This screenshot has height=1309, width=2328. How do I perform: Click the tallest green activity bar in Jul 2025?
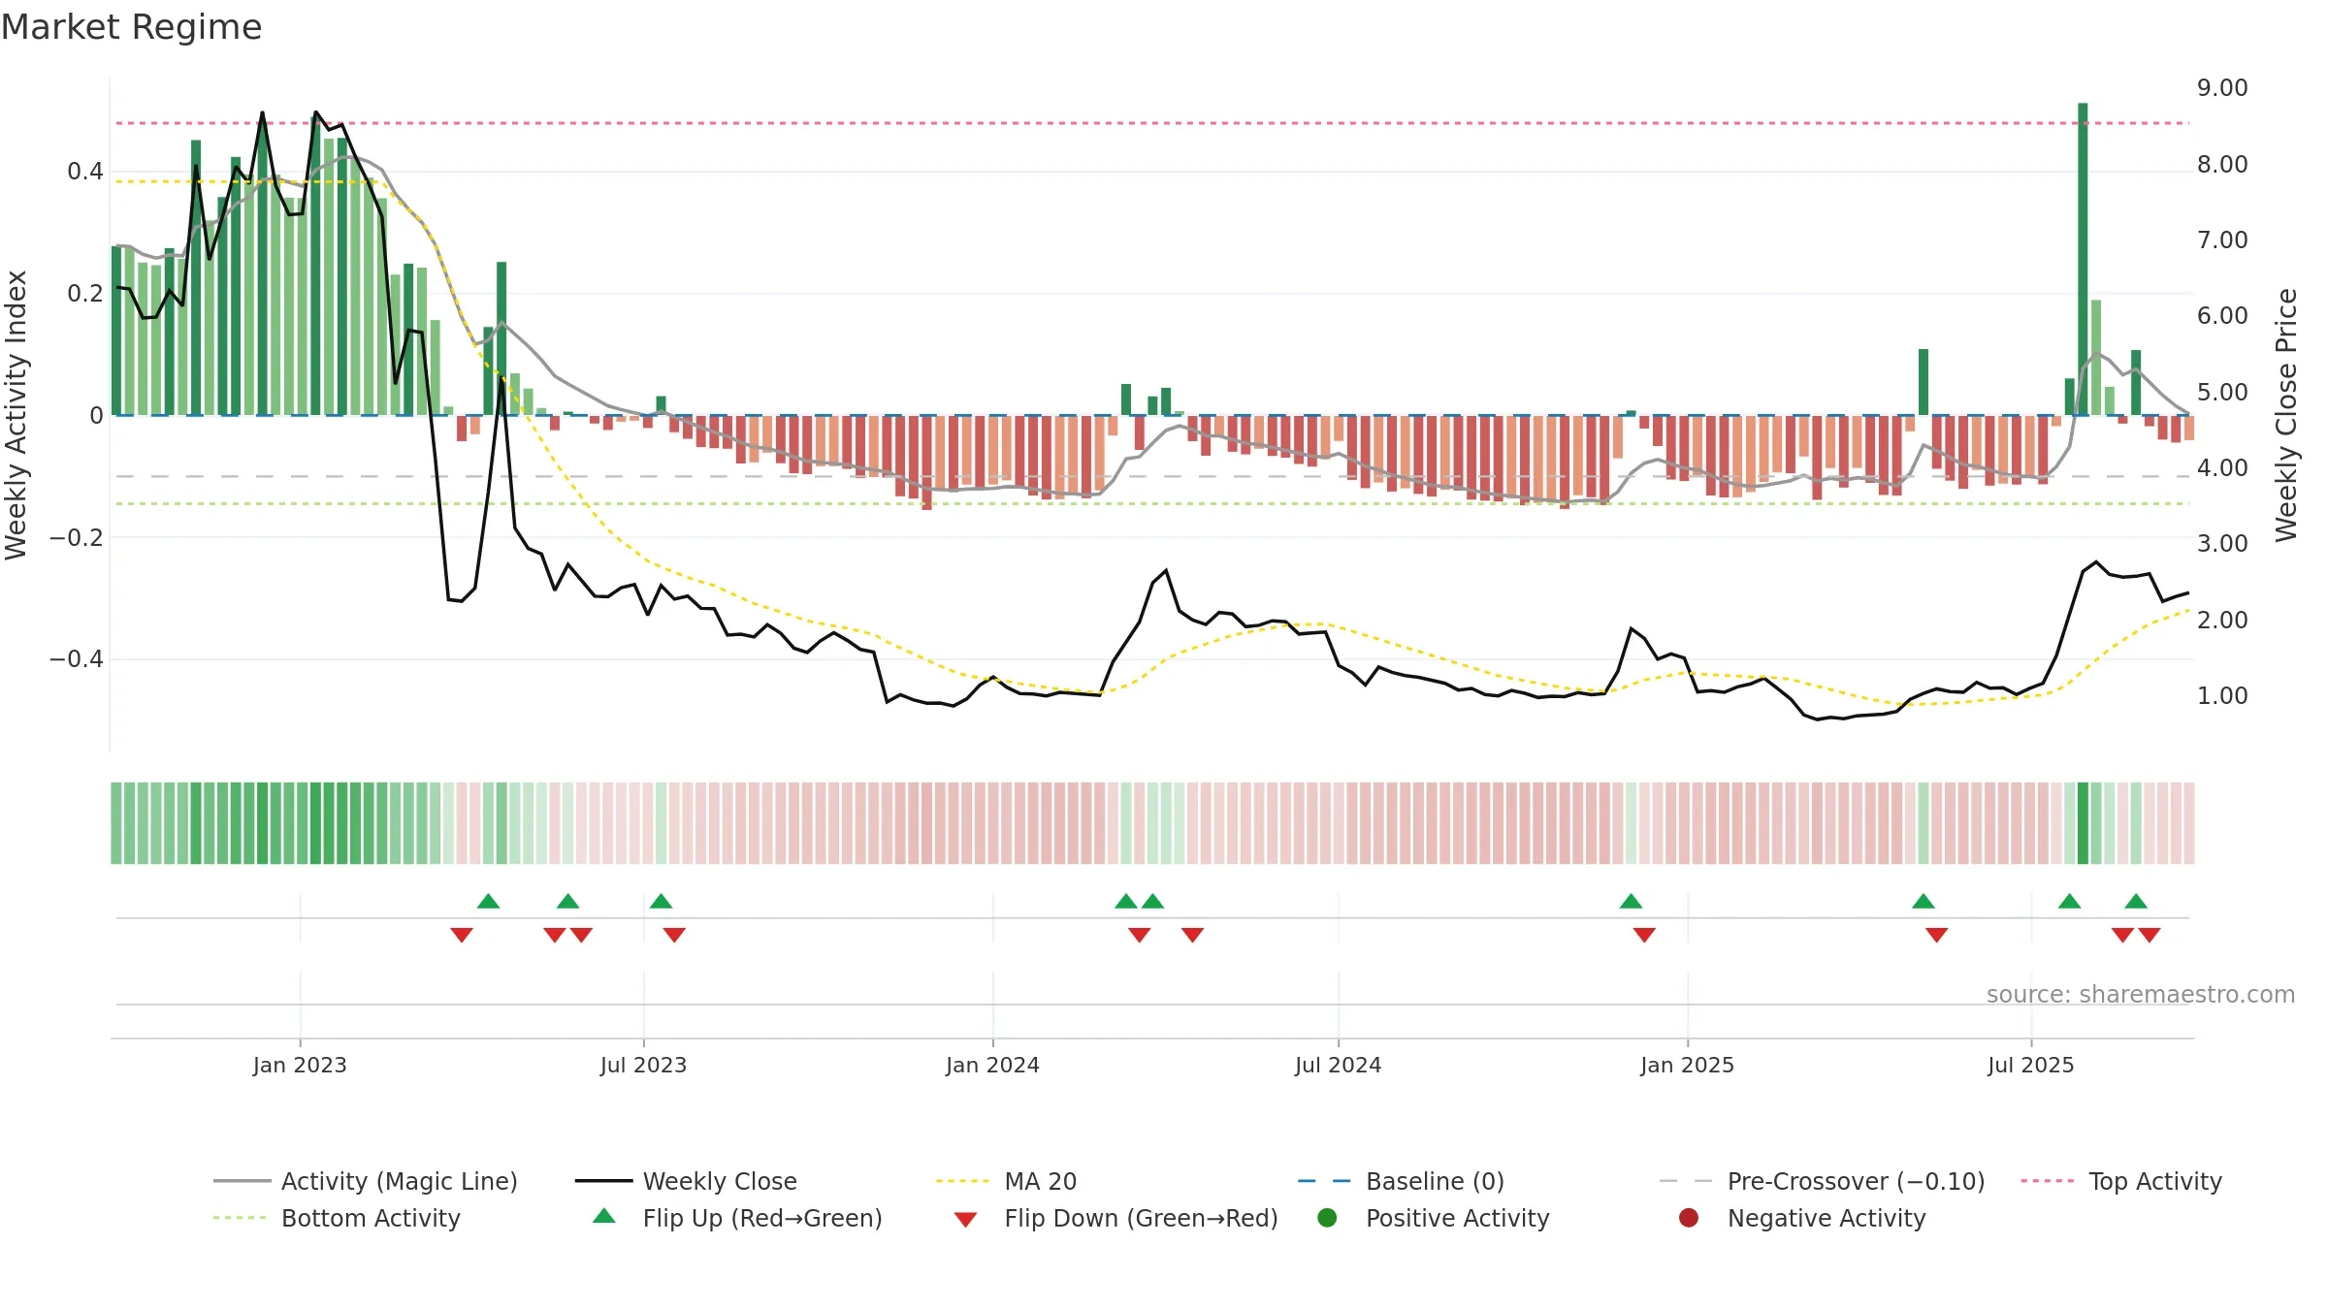pyautogui.click(x=2083, y=259)
